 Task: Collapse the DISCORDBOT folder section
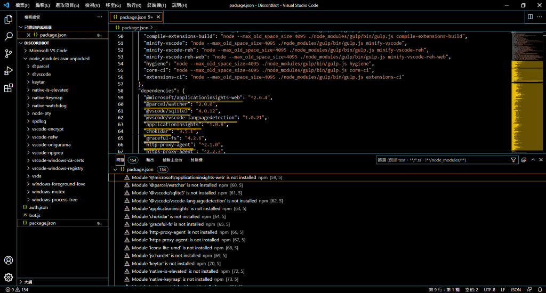click(x=21, y=43)
